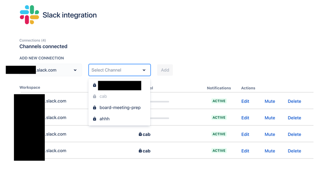Screen dimensions: 331x174
Task: Click the Notifications column header
Action: point(219,88)
